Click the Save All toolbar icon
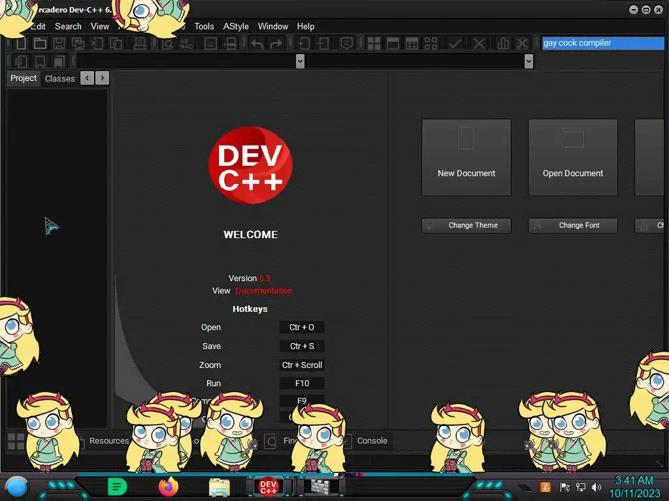This screenshot has height=501, width=669. (78, 43)
